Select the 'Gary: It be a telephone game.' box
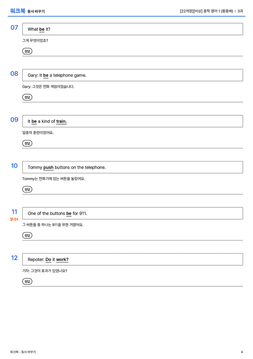This screenshot has height=359, width=253. click(132, 75)
